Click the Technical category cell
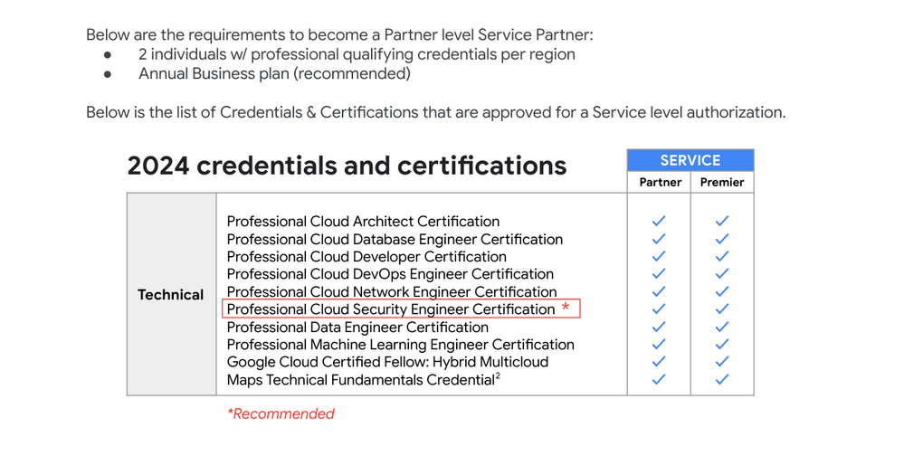The height and width of the screenshot is (456, 904). 171,294
